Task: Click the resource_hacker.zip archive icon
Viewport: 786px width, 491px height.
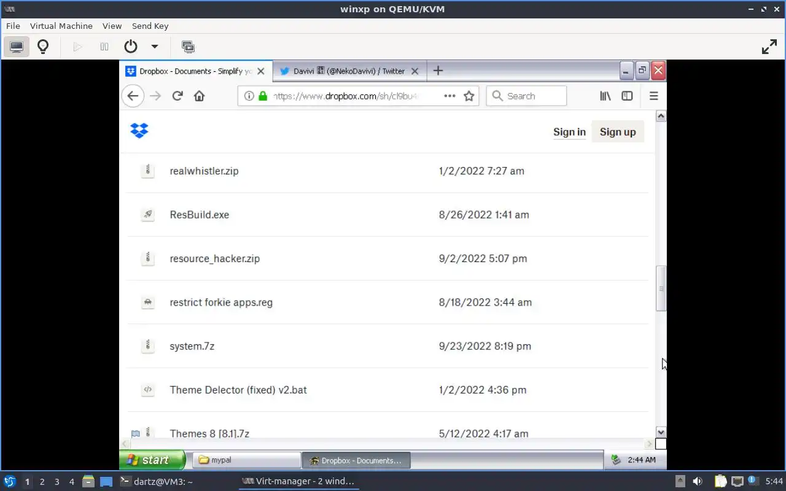Action: pyautogui.click(x=147, y=258)
